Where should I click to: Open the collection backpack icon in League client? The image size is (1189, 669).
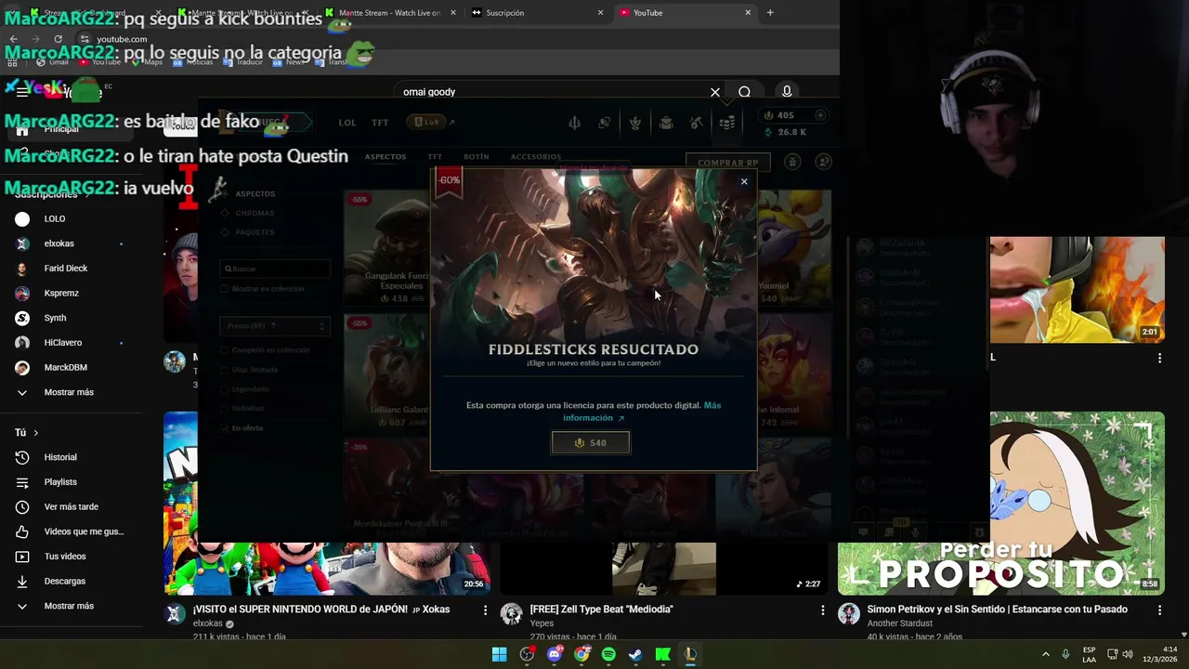point(666,123)
